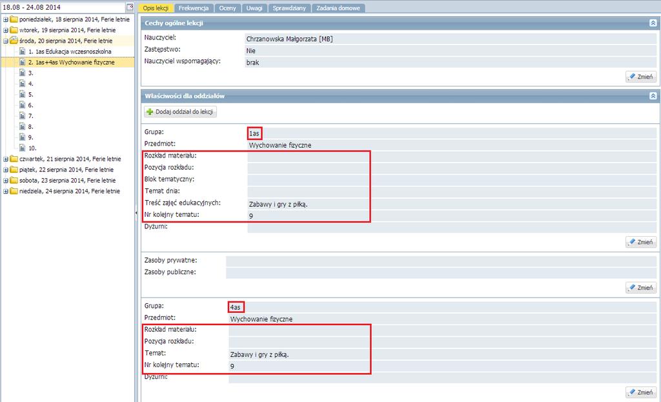Click Dodaj oddział do lekcji button

click(181, 112)
